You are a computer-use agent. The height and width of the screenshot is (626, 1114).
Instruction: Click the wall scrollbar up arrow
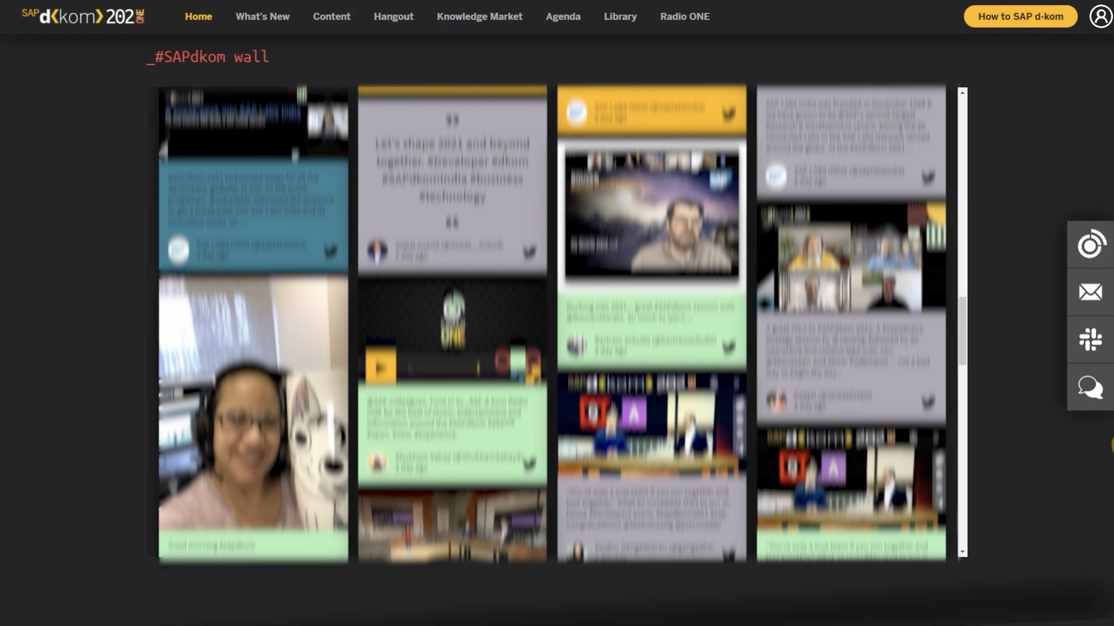pos(962,93)
